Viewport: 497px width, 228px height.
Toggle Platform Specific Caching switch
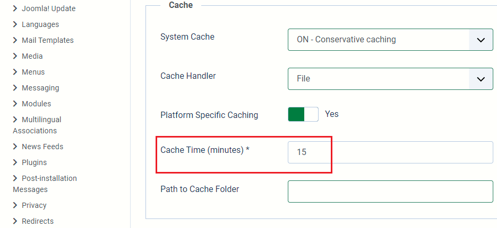303,114
